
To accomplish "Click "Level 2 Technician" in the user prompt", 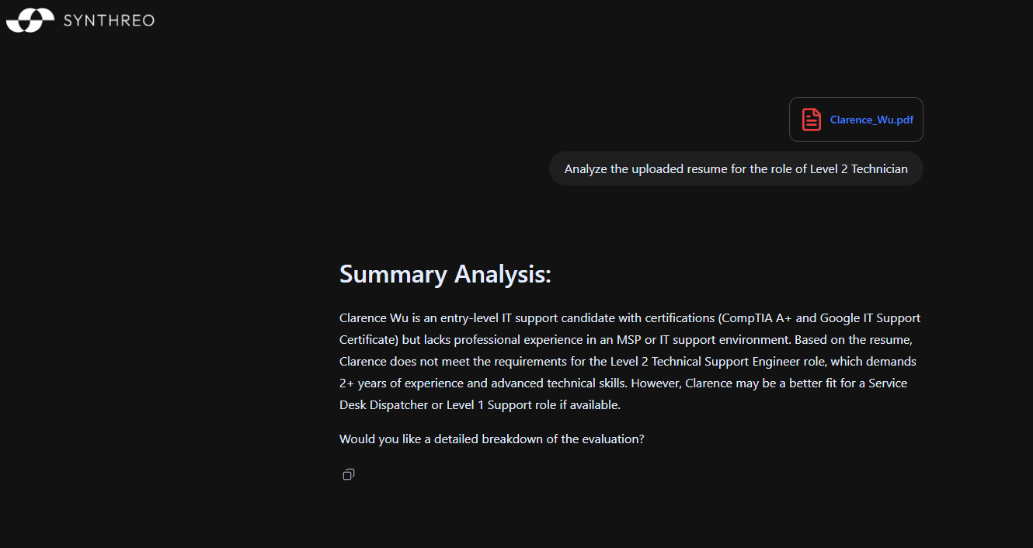I will (858, 168).
